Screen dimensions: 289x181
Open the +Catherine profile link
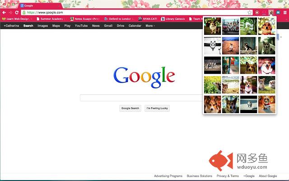tap(11, 26)
